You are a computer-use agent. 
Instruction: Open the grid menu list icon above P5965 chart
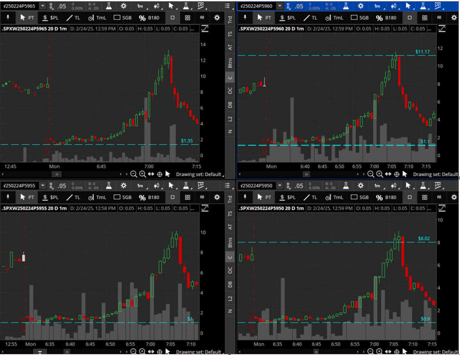tap(227, 6)
